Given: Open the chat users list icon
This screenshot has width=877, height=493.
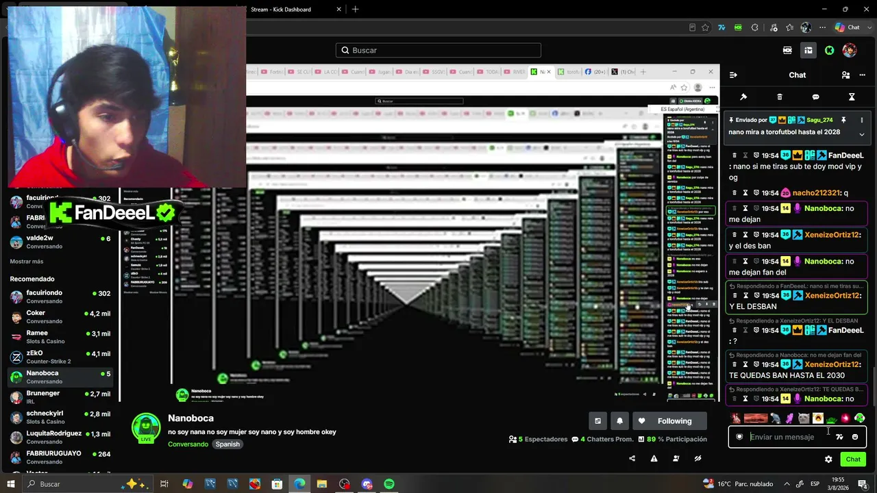Looking at the screenshot, I should [x=845, y=75].
